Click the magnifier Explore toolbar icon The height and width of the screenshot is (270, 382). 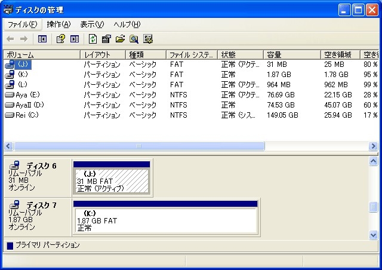134,39
